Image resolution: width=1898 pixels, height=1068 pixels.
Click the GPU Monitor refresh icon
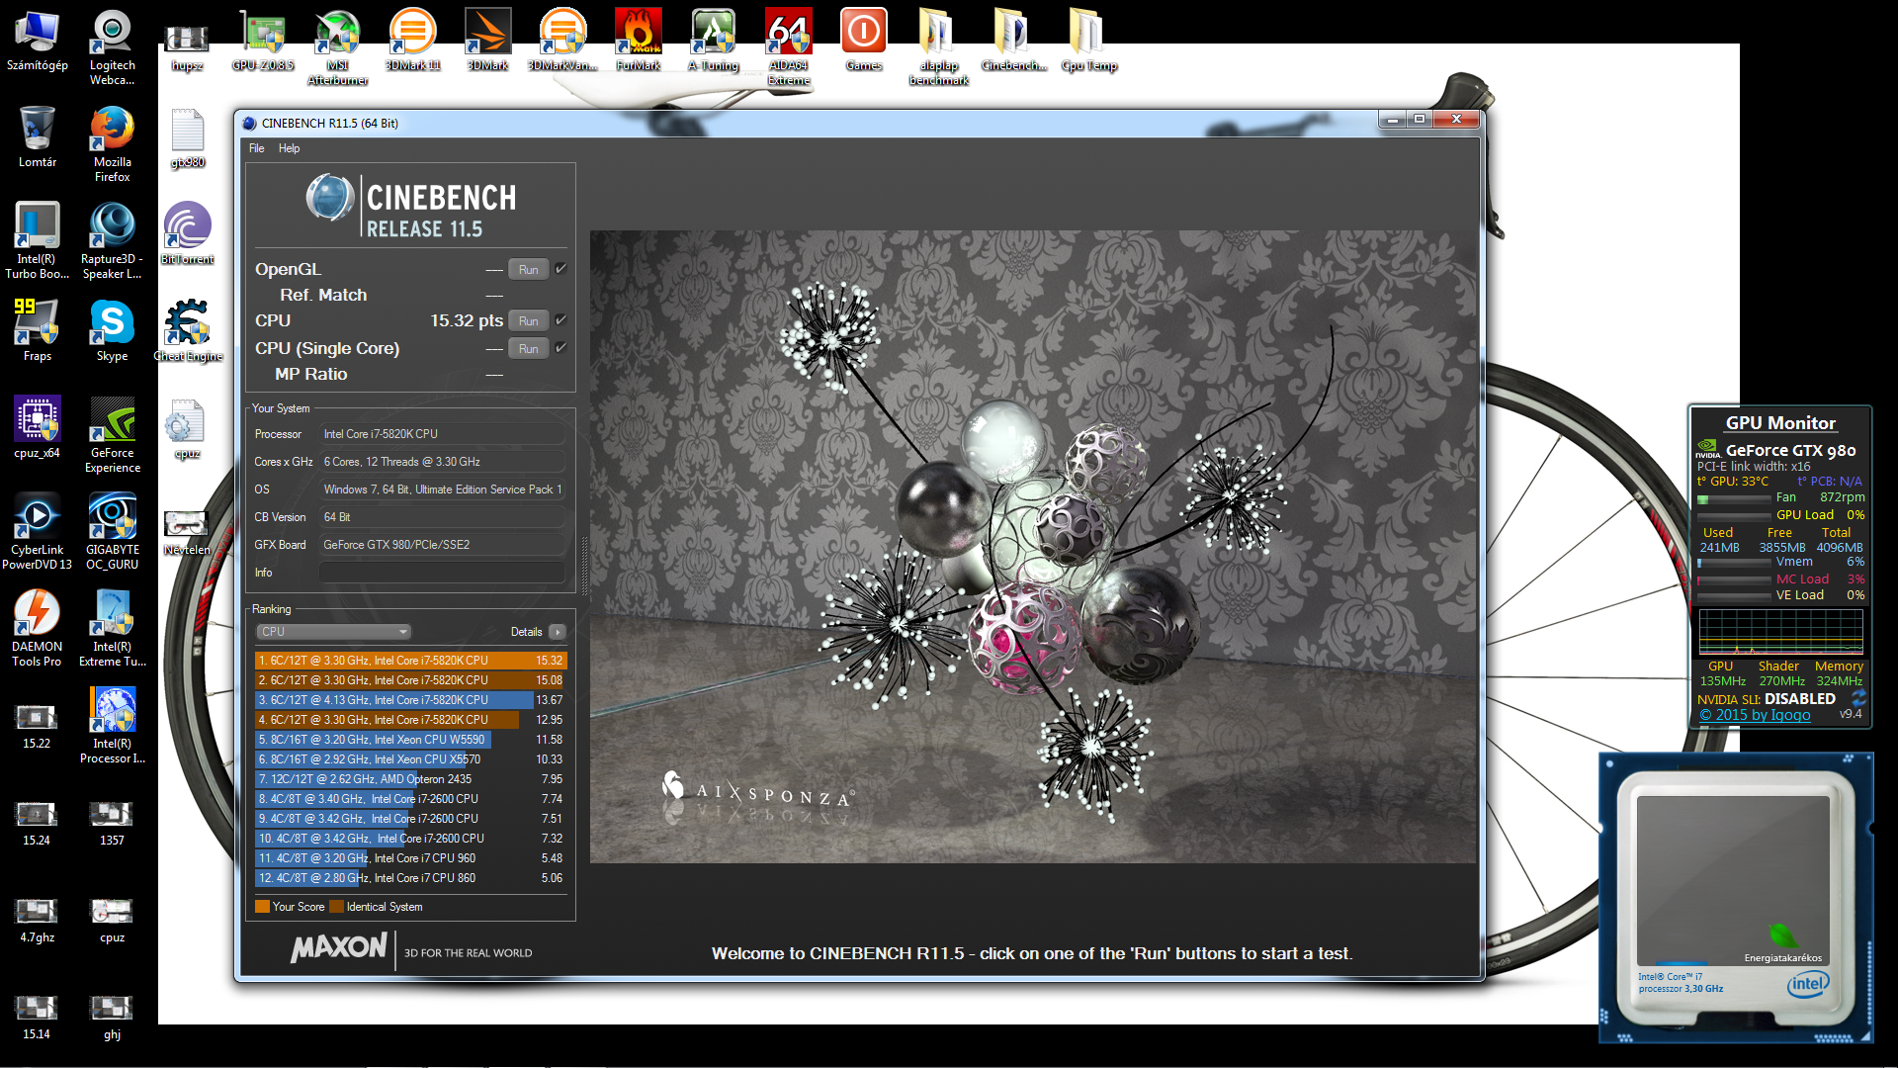1857,698
